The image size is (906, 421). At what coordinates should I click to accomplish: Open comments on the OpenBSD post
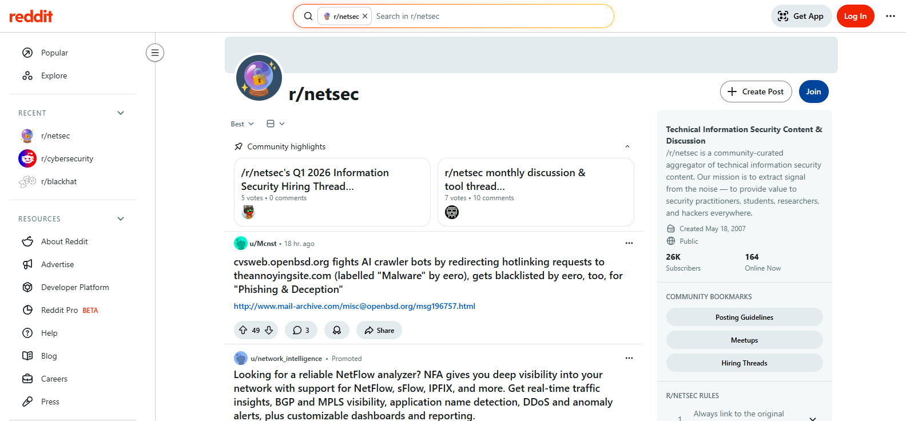[x=301, y=330]
